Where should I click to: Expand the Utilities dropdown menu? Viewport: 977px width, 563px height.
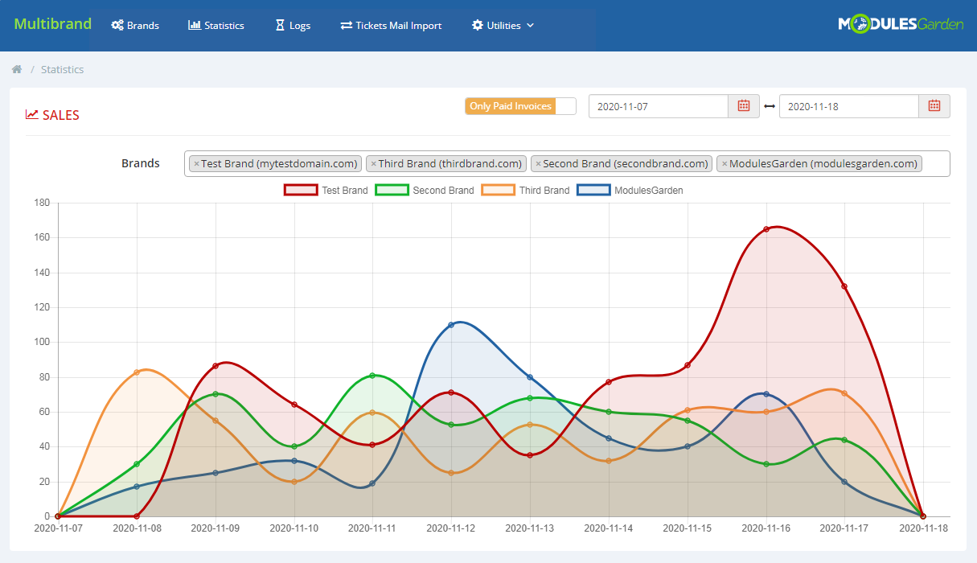click(x=502, y=25)
